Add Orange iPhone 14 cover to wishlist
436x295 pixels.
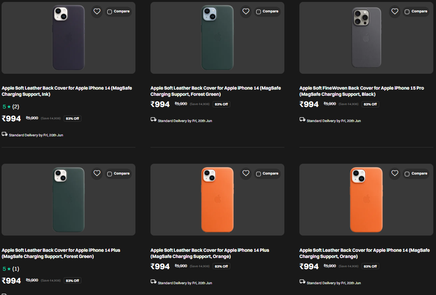coord(395,173)
